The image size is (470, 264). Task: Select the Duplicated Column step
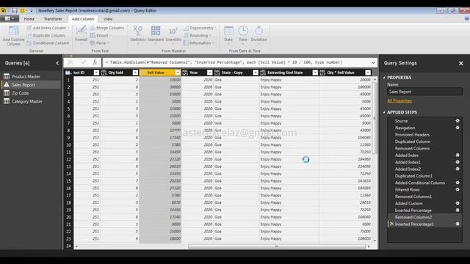tap(413, 142)
